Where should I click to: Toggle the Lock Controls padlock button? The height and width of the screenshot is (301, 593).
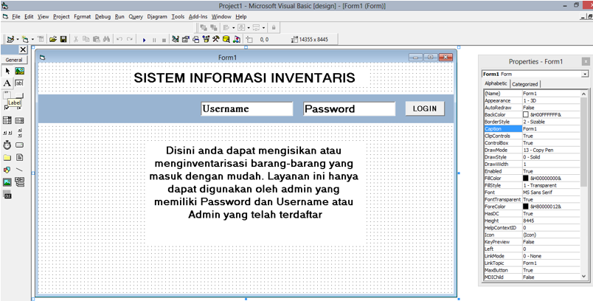tap(274, 27)
